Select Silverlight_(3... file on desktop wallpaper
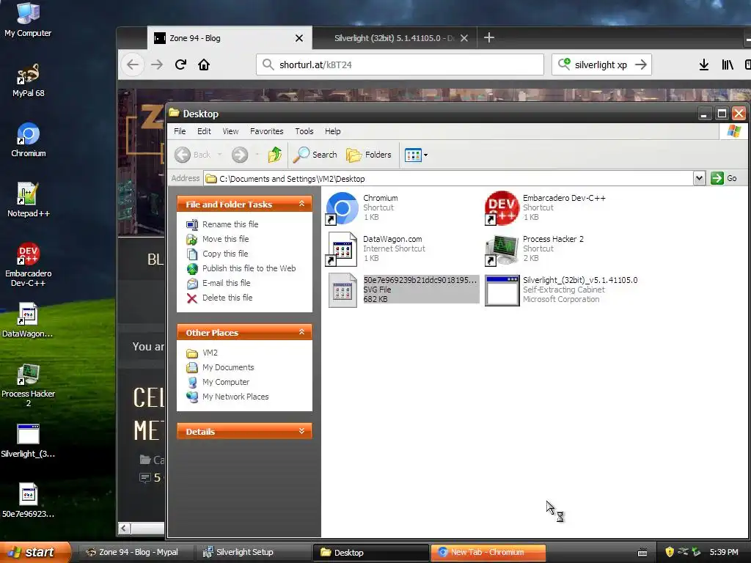 tap(28, 441)
